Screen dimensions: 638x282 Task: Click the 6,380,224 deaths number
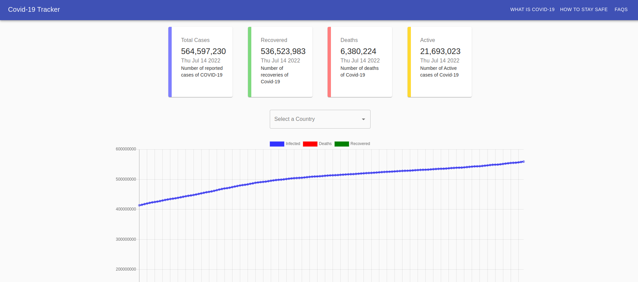tap(358, 51)
